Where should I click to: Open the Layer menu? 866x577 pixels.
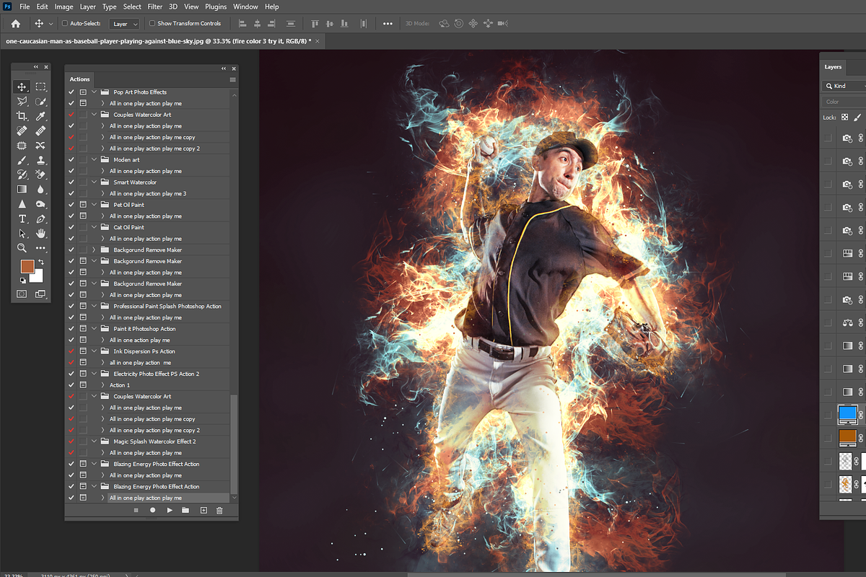click(88, 6)
